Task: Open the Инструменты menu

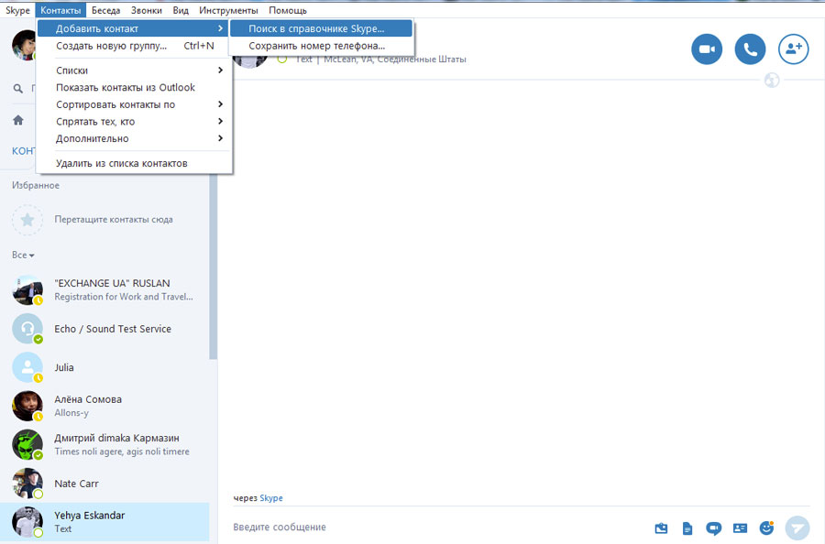Action: click(x=228, y=10)
